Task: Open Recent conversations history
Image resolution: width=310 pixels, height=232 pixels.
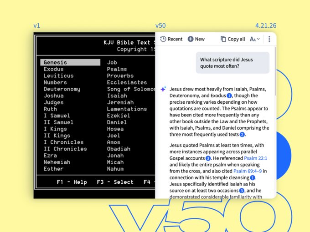Action: click(x=171, y=39)
